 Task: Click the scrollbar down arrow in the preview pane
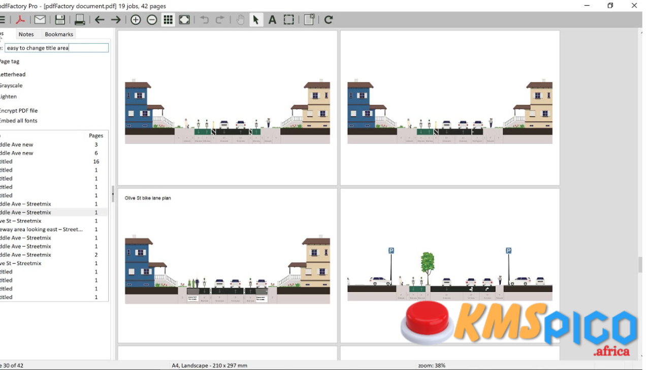point(640,356)
